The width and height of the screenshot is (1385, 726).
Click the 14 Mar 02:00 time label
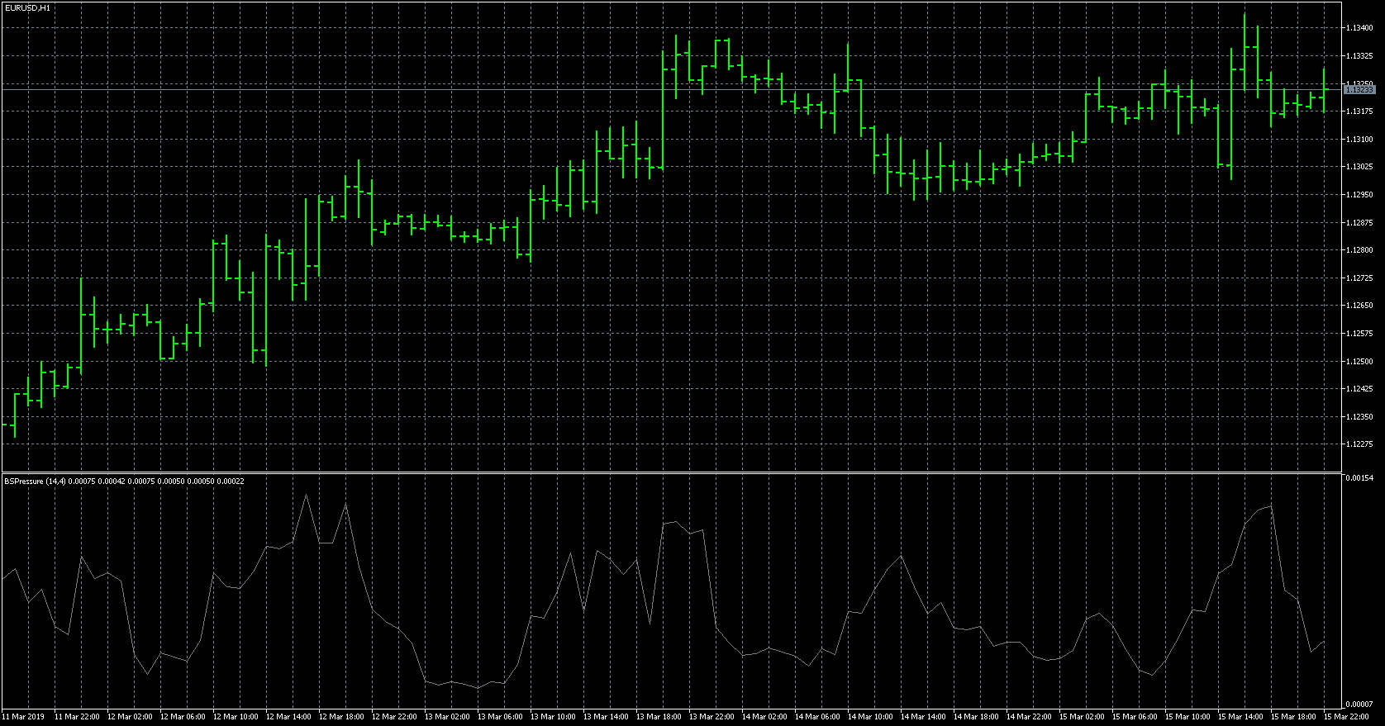(x=764, y=717)
